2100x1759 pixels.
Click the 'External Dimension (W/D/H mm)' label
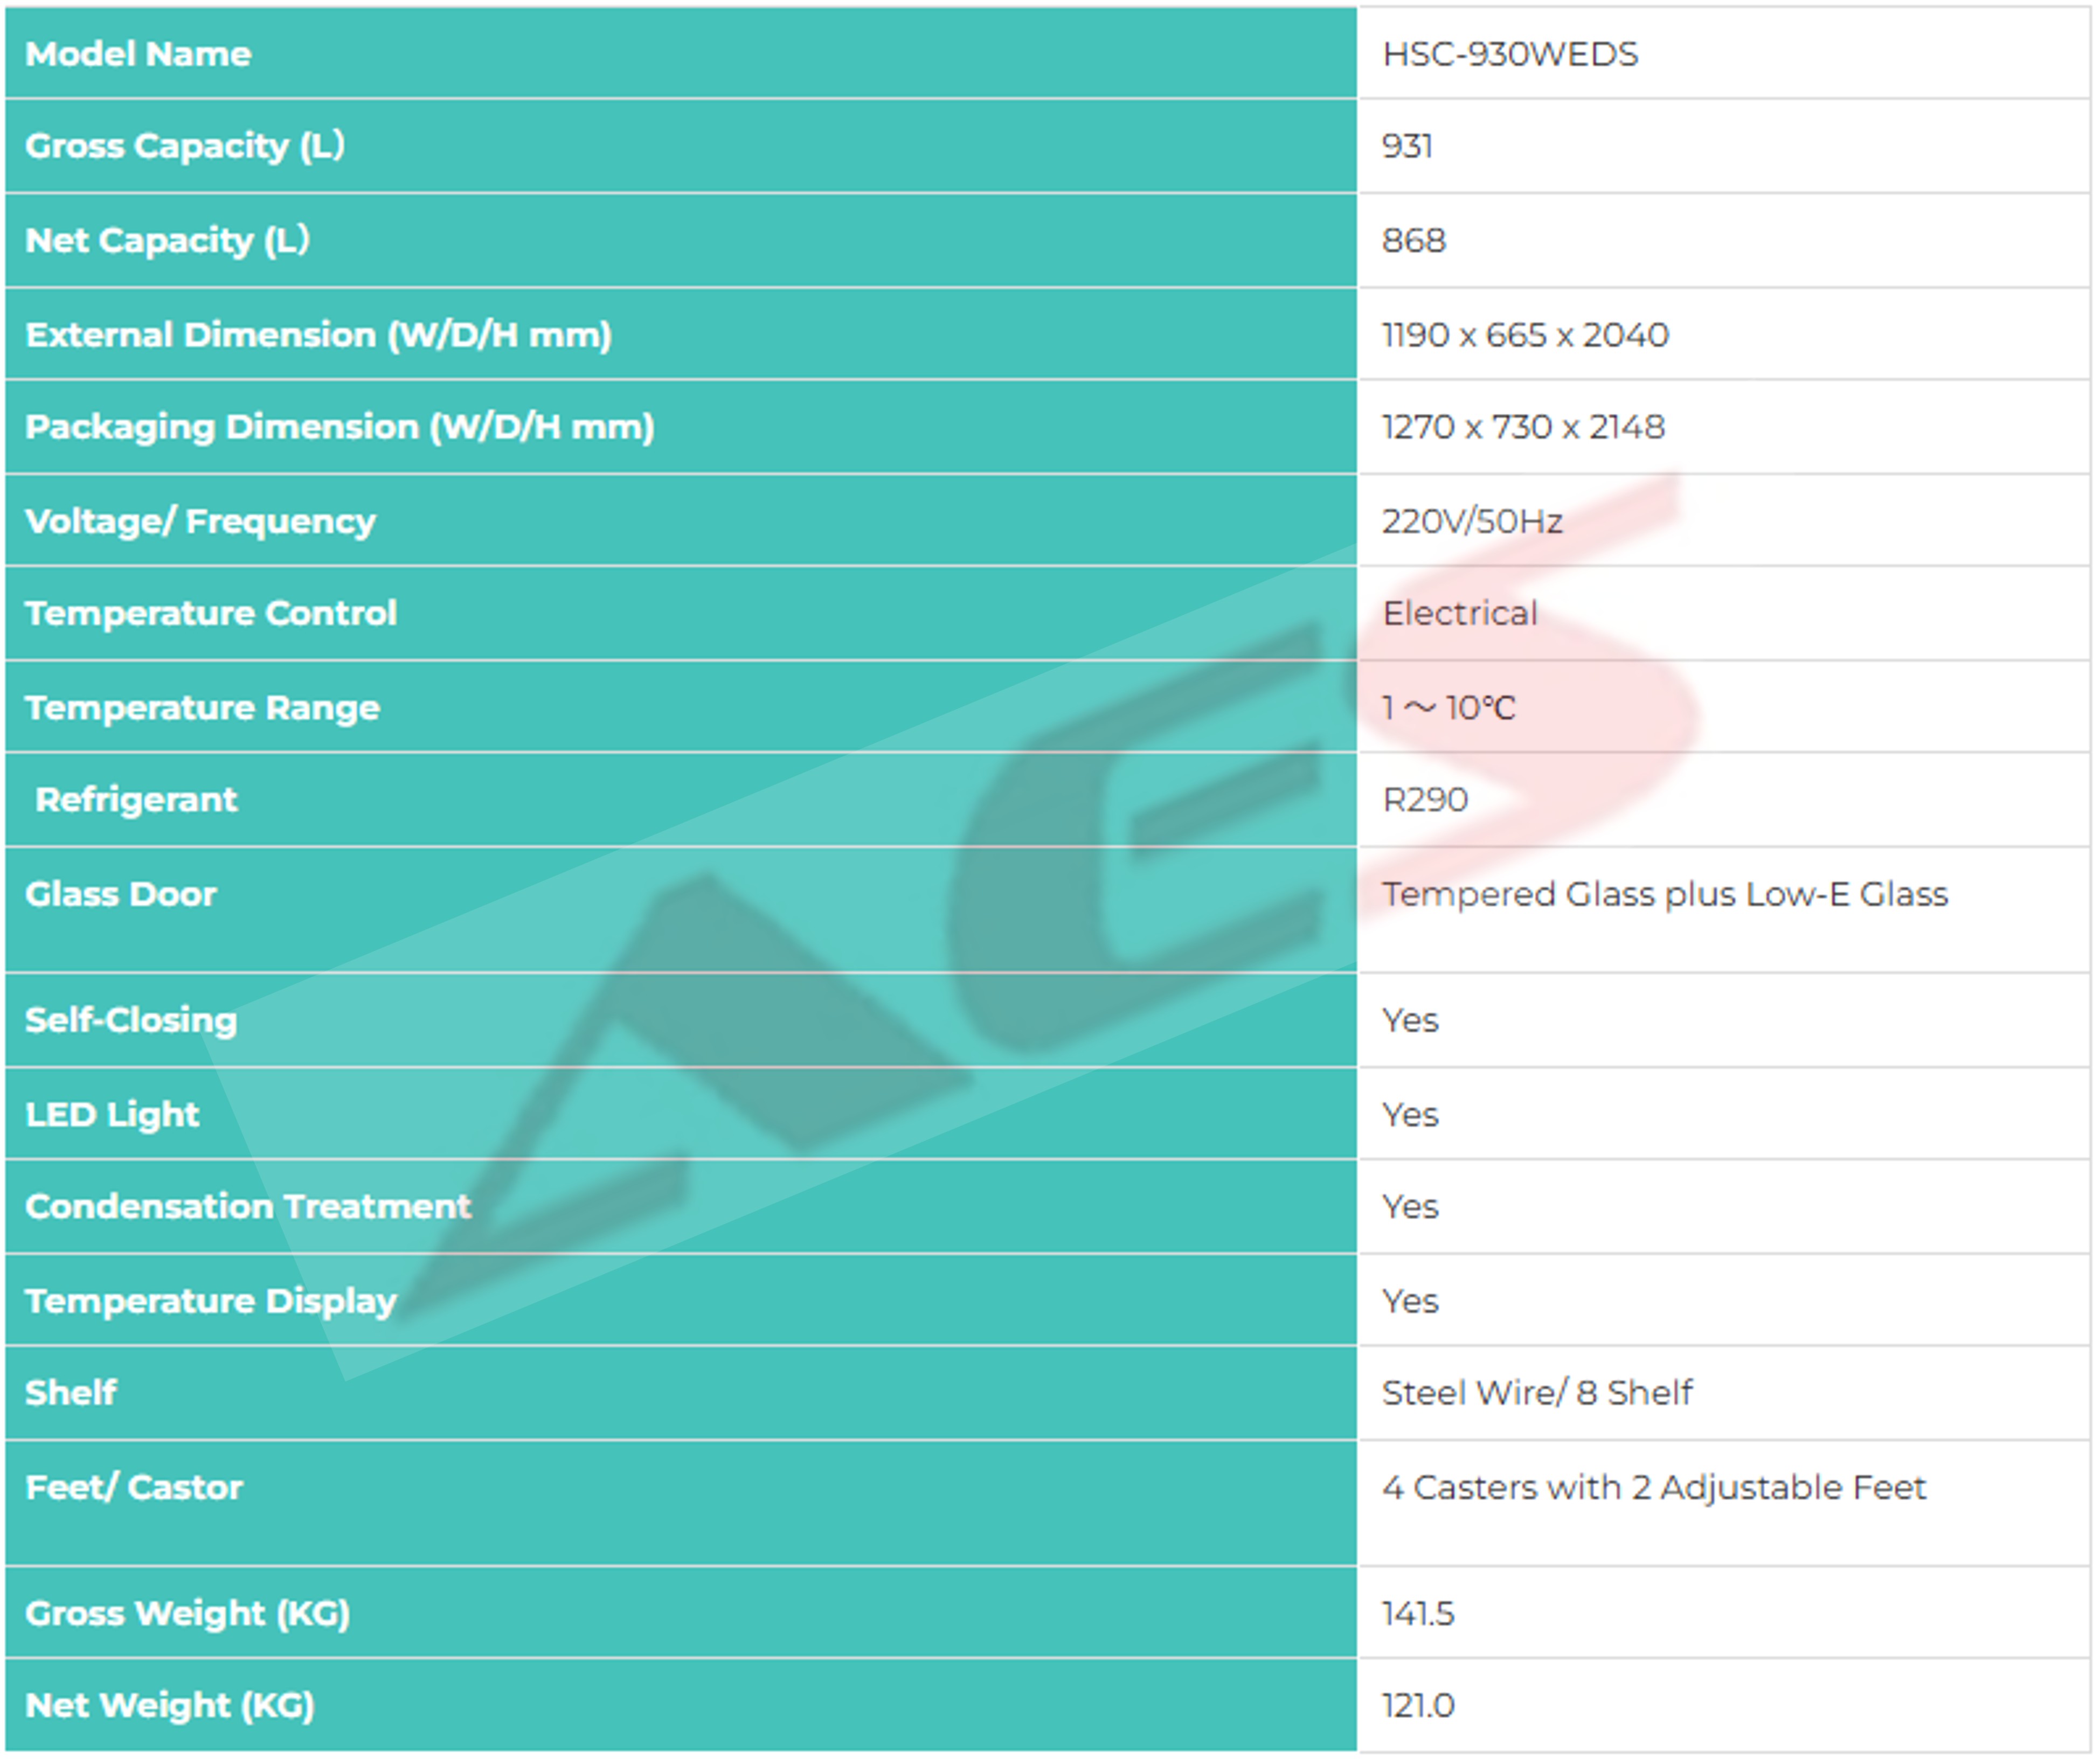pyautogui.click(x=318, y=334)
